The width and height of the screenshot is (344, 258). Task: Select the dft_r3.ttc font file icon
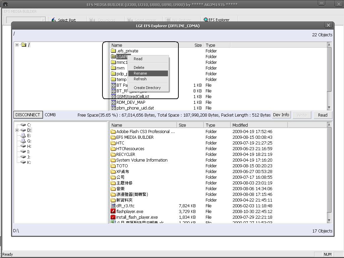(113, 206)
